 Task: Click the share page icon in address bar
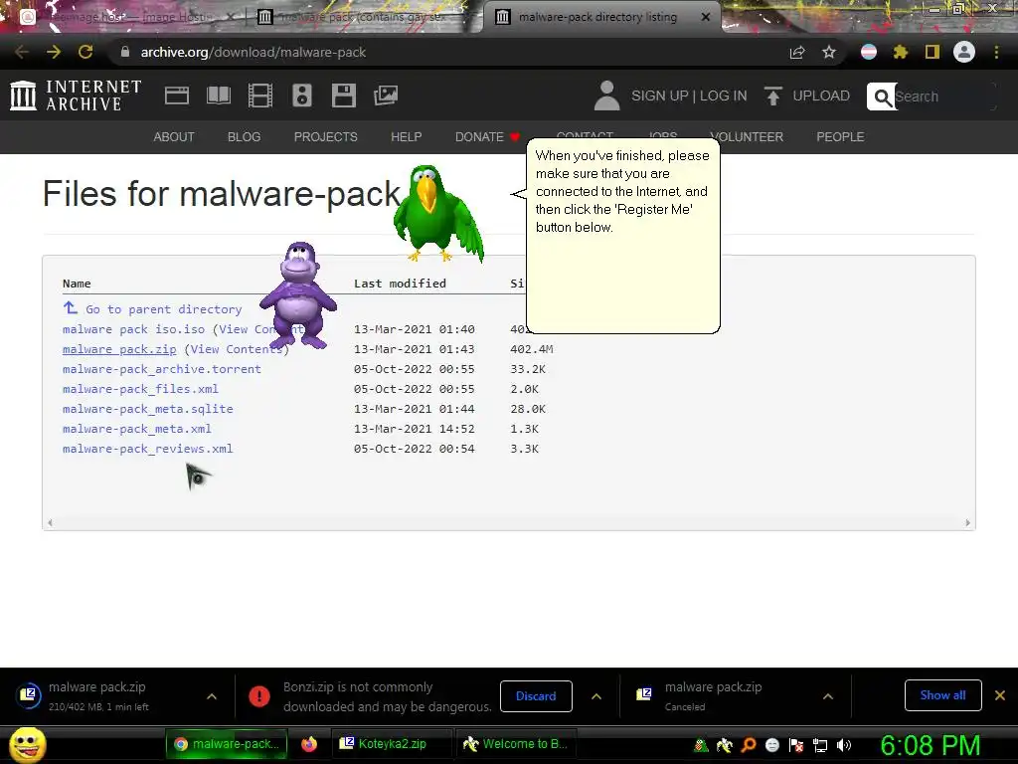[x=797, y=52]
